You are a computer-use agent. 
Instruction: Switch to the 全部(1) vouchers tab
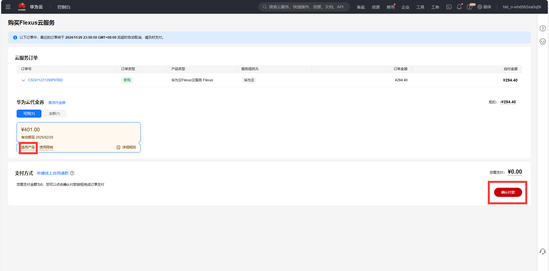click(x=54, y=114)
